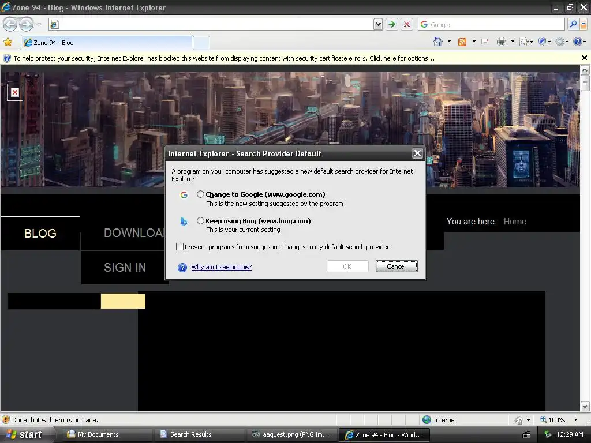Click the green tray icon near clock

pos(548,434)
